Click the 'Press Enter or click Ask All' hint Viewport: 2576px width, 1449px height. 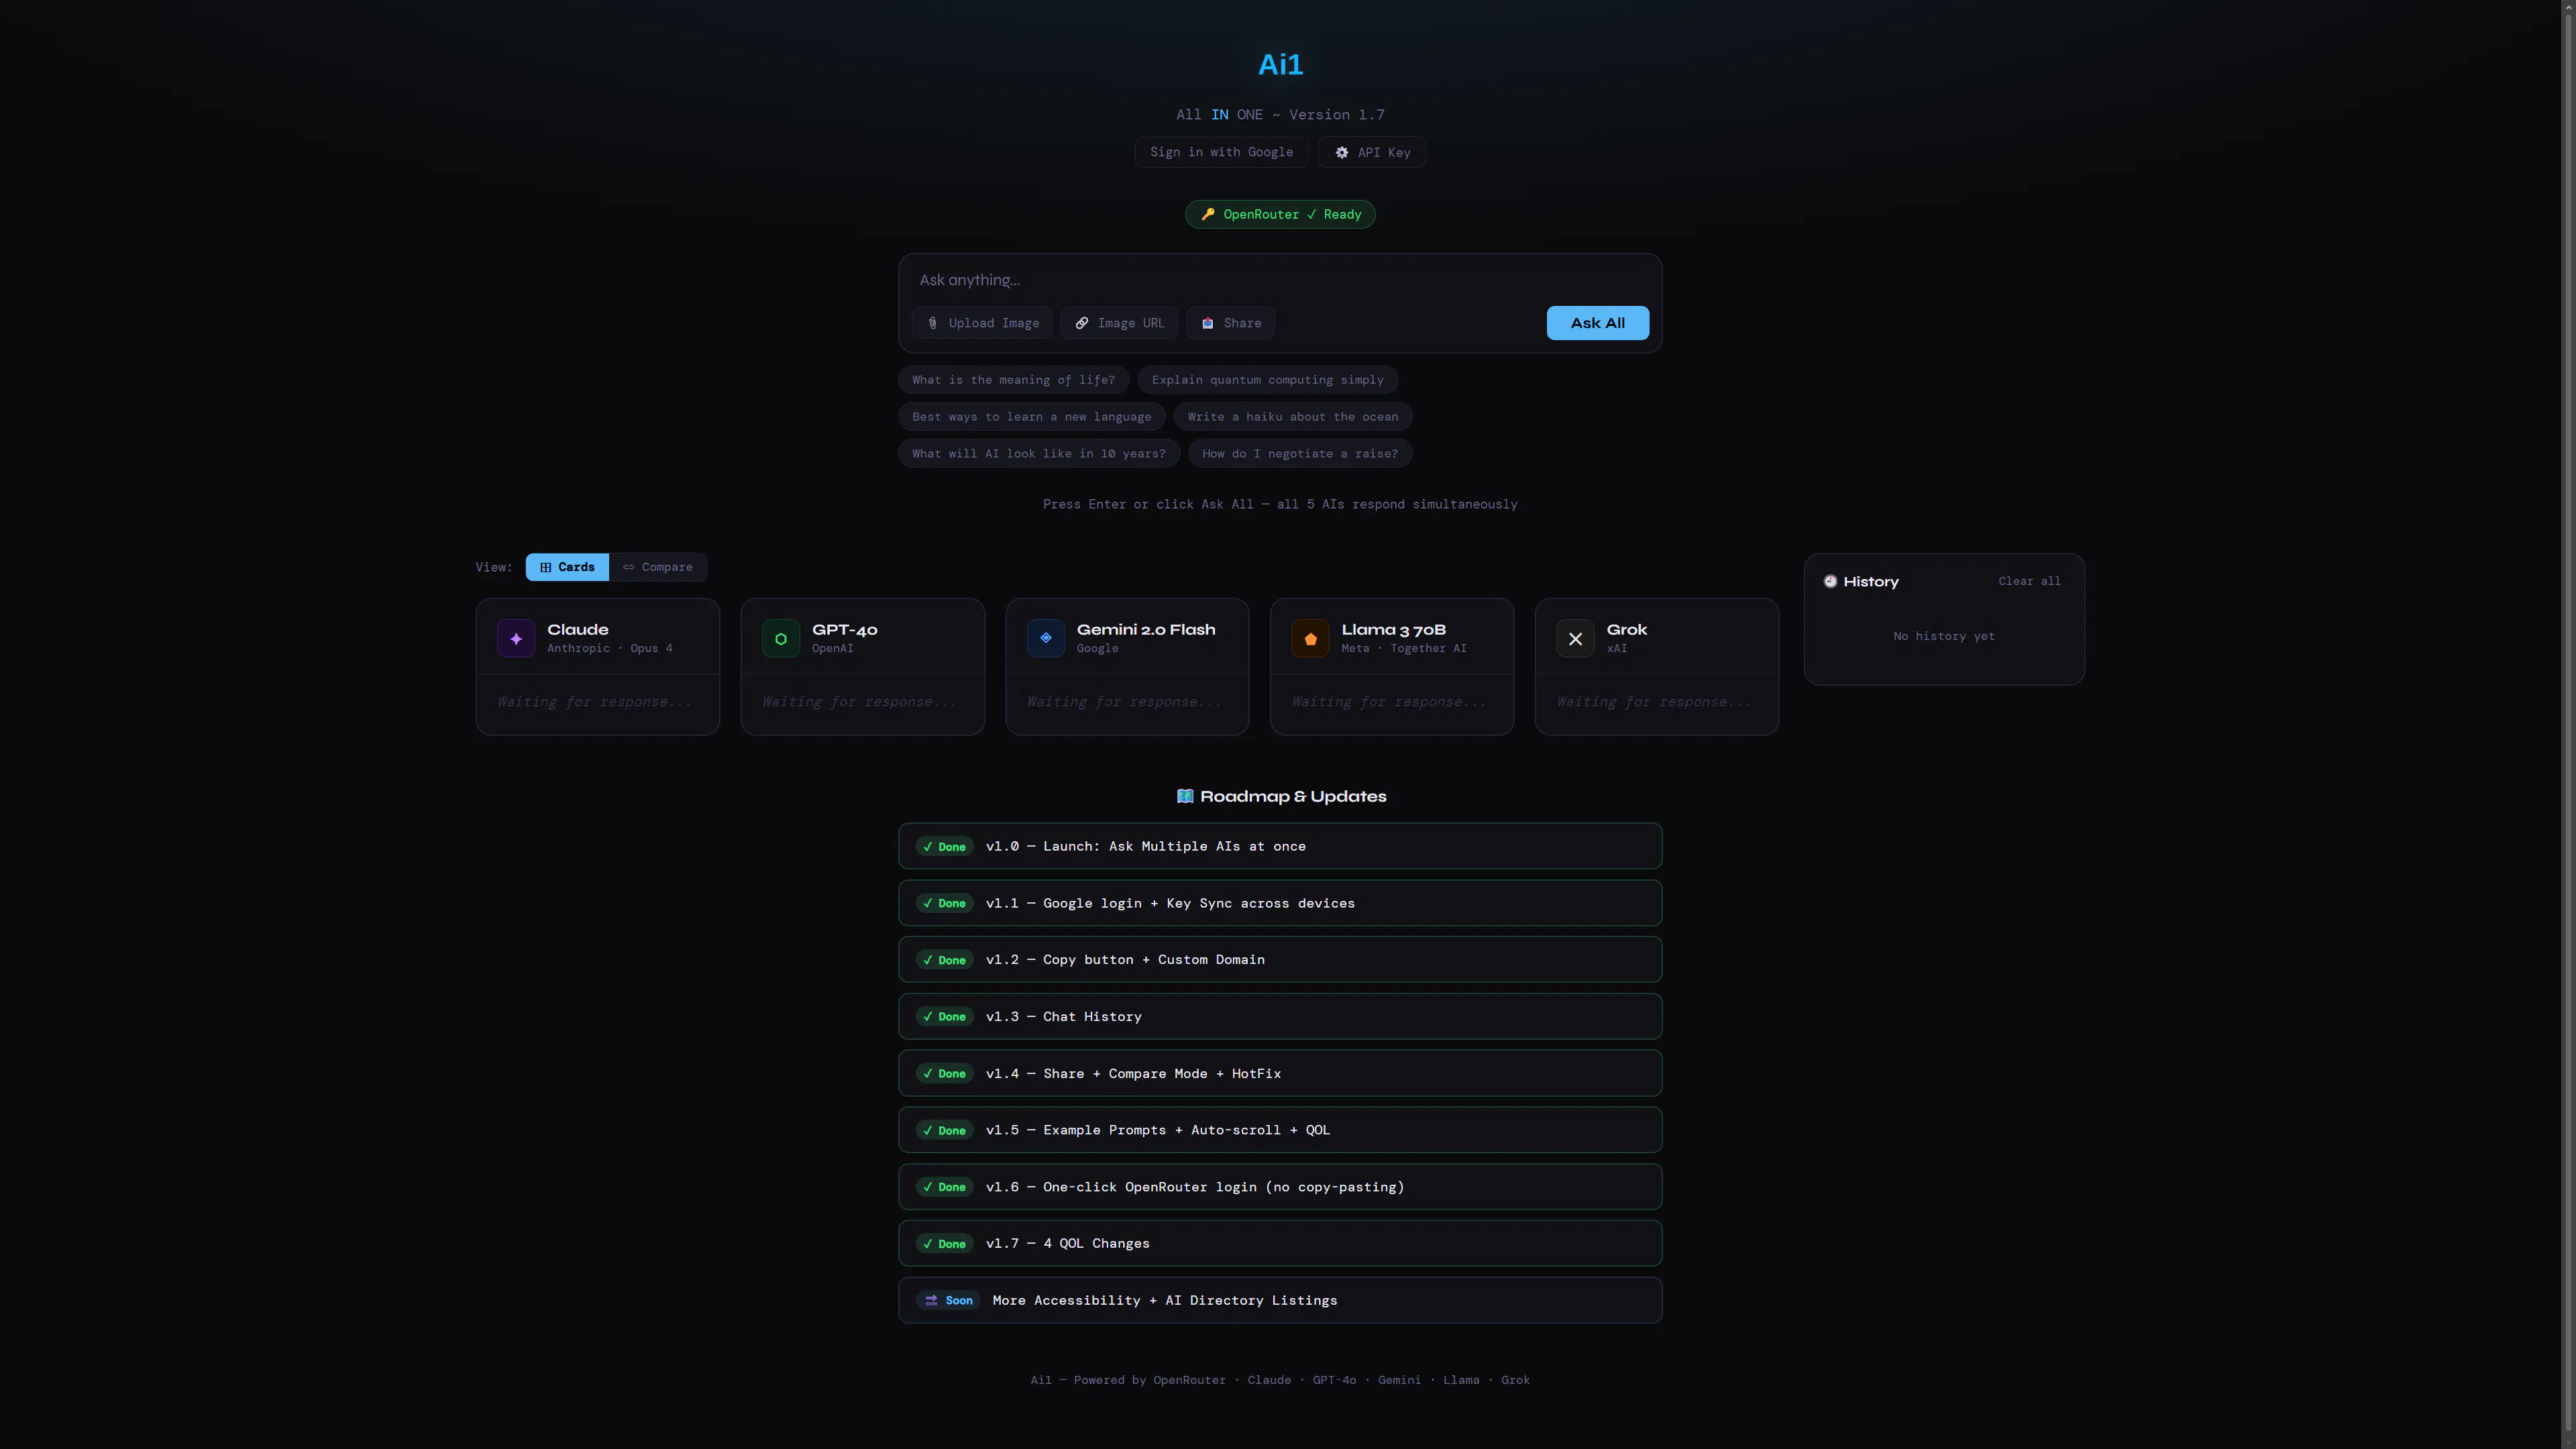coord(1280,504)
